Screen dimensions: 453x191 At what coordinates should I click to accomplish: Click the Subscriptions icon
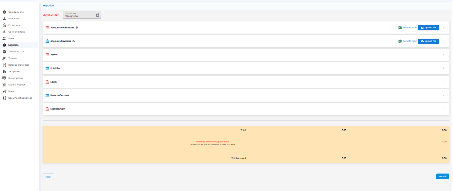coord(4,78)
